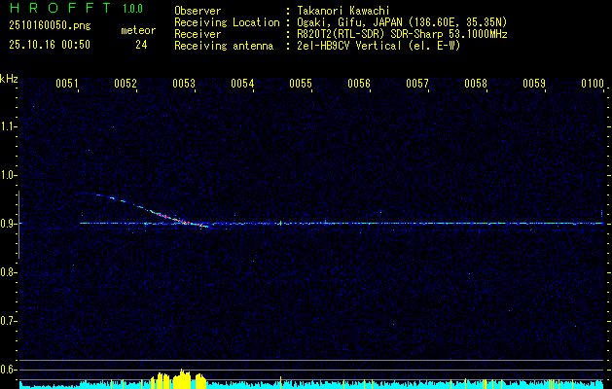Click the meteor count value 24
612x389 pixels.
pyautogui.click(x=142, y=45)
